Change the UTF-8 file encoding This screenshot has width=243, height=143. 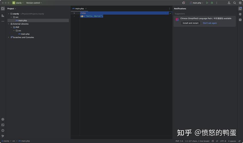click(223, 141)
